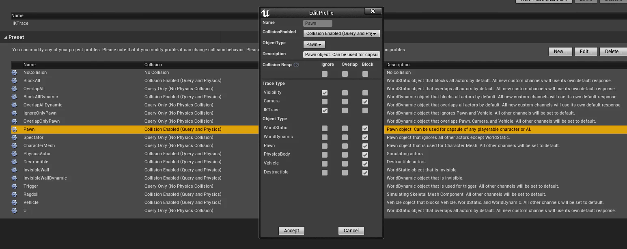The image size is (627, 249).
Task: Select the Vehicle preset name in the list
Action: tap(31, 202)
